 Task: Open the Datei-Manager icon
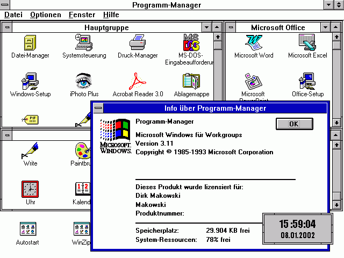point(30,43)
